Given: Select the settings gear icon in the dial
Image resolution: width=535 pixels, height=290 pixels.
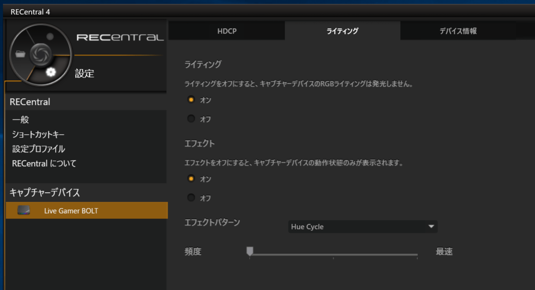Looking at the screenshot, I should pos(51,72).
